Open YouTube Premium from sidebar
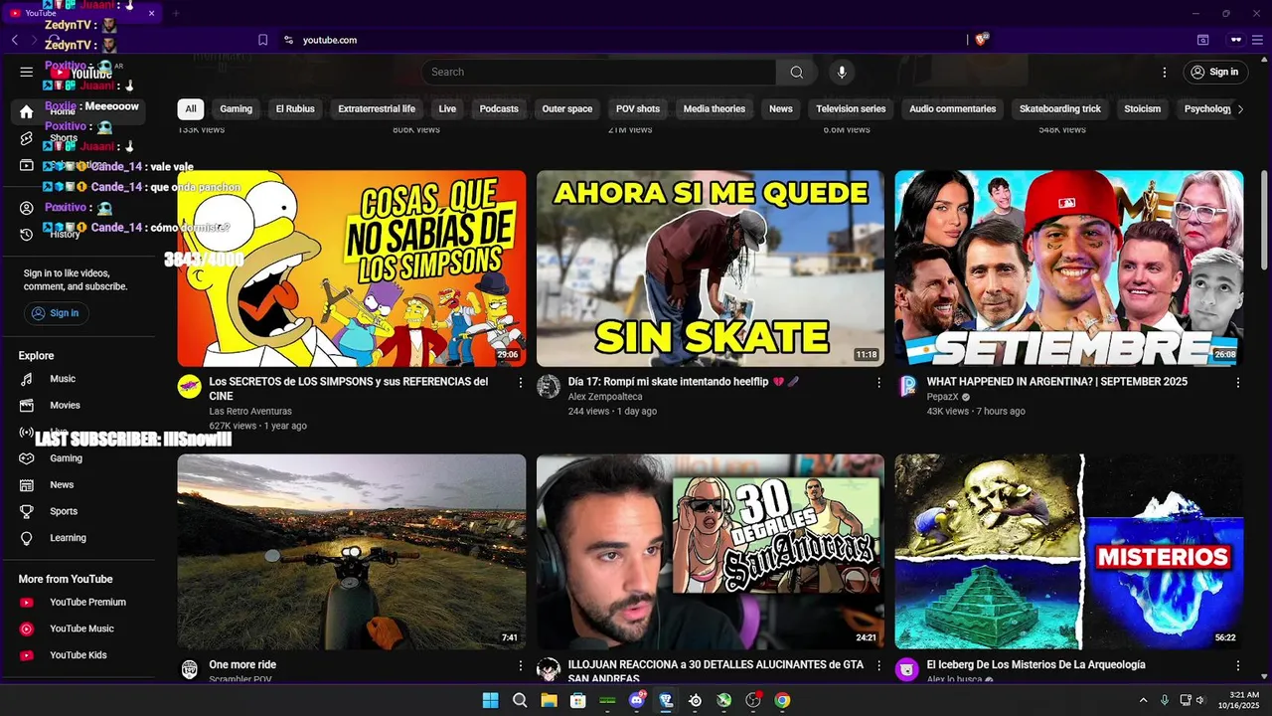 click(x=87, y=603)
